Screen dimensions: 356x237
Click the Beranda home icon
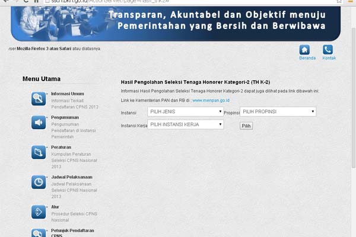tap(304, 50)
